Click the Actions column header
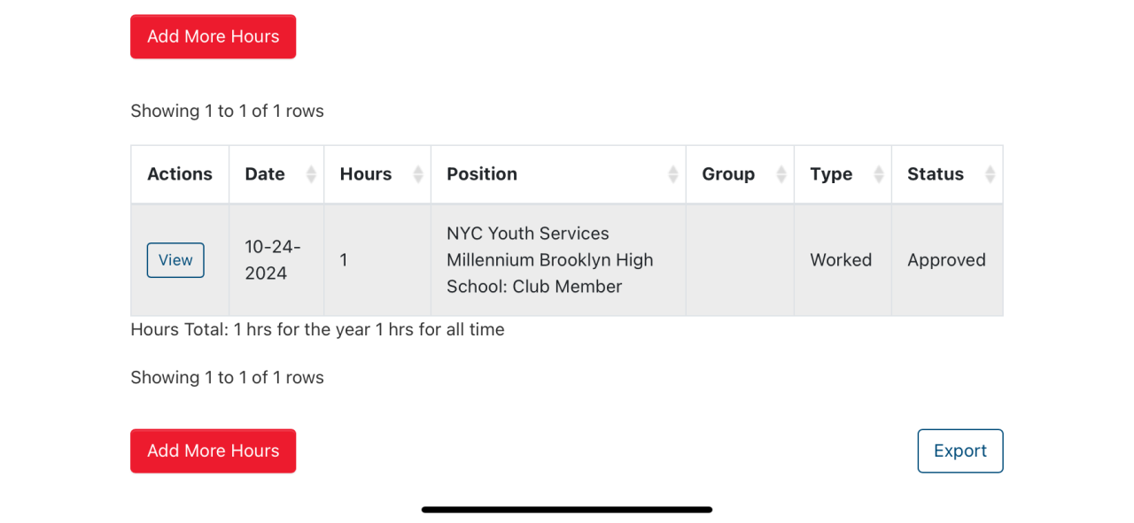This screenshot has height=523, width=1134. (180, 174)
